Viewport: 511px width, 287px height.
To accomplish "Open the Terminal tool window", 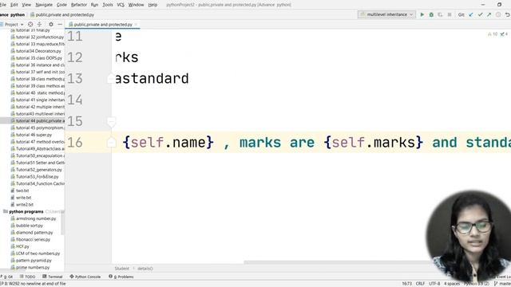I will coord(53,277).
